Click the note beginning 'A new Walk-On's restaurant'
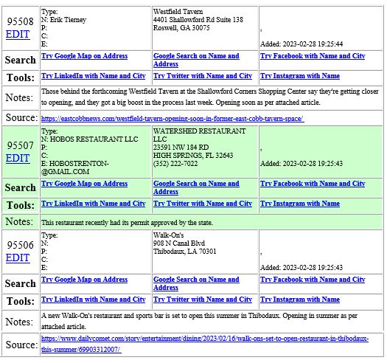 (x=200, y=321)
